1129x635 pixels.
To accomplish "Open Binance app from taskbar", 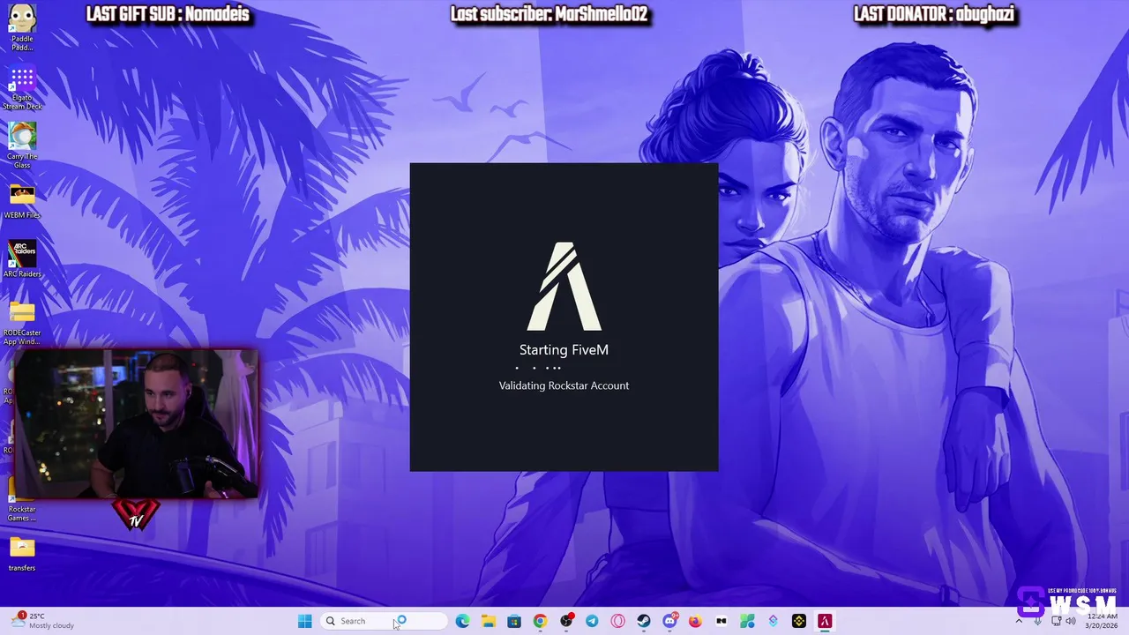I will coord(799,621).
